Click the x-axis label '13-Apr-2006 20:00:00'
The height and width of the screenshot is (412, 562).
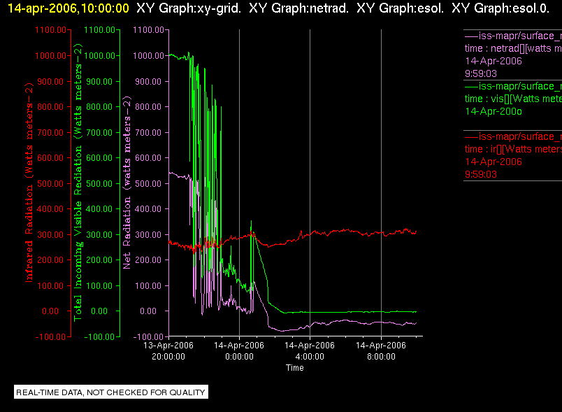coord(168,351)
